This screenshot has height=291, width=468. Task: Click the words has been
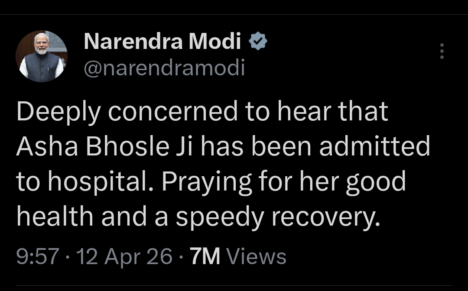click(256, 146)
